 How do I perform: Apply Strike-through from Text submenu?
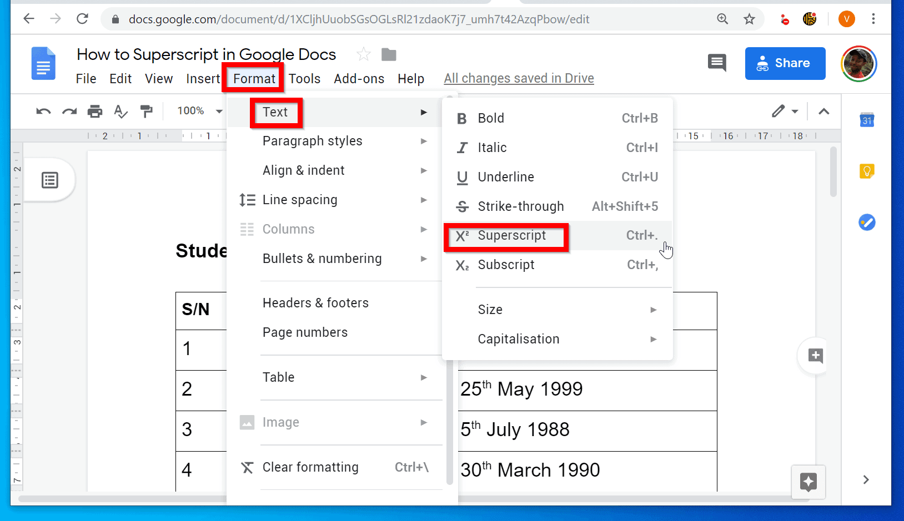[558, 206]
